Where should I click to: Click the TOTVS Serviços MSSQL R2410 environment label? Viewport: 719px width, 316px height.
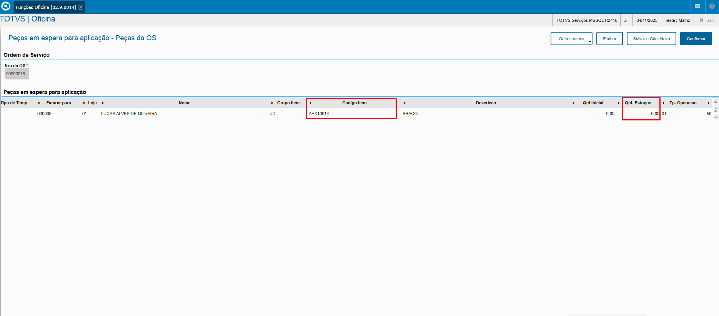click(587, 20)
